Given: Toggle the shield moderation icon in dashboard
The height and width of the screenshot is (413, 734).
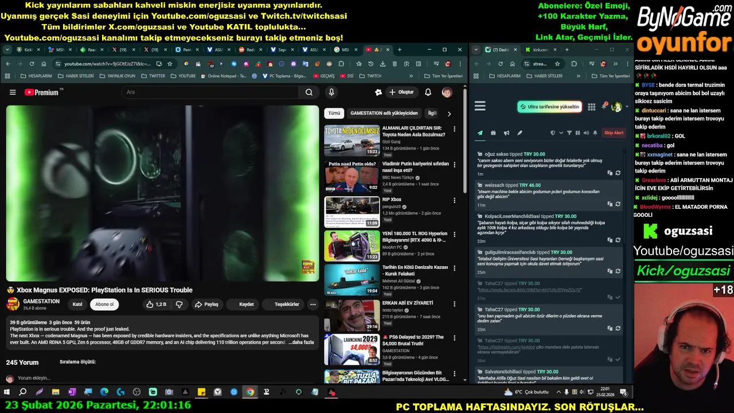Looking at the screenshot, I should (552, 133).
